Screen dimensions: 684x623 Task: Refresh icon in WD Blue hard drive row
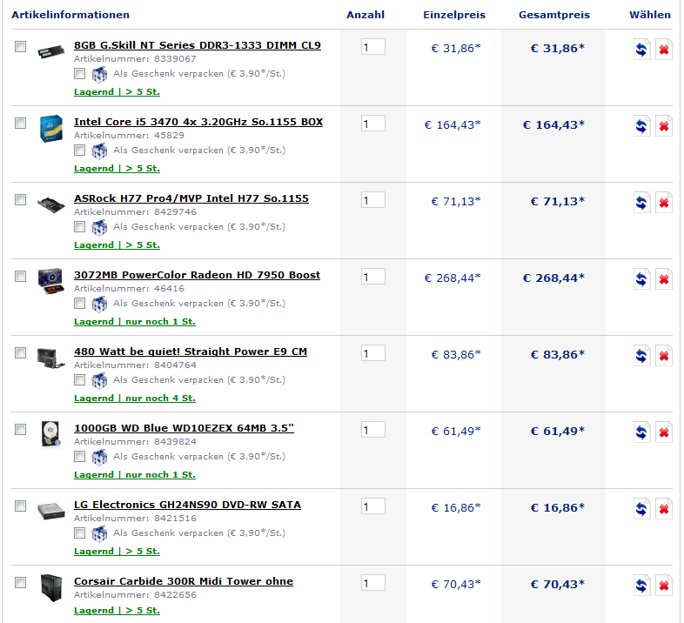[641, 432]
